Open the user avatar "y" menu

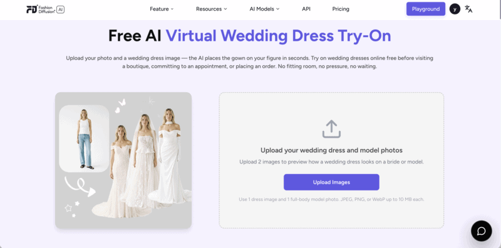pyautogui.click(x=455, y=9)
